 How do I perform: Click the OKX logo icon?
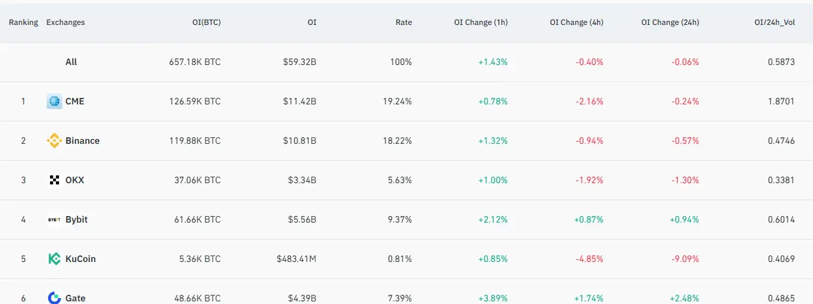tap(55, 180)
